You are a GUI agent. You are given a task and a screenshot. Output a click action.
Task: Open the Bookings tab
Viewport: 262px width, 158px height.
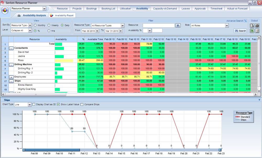(91, 9)
